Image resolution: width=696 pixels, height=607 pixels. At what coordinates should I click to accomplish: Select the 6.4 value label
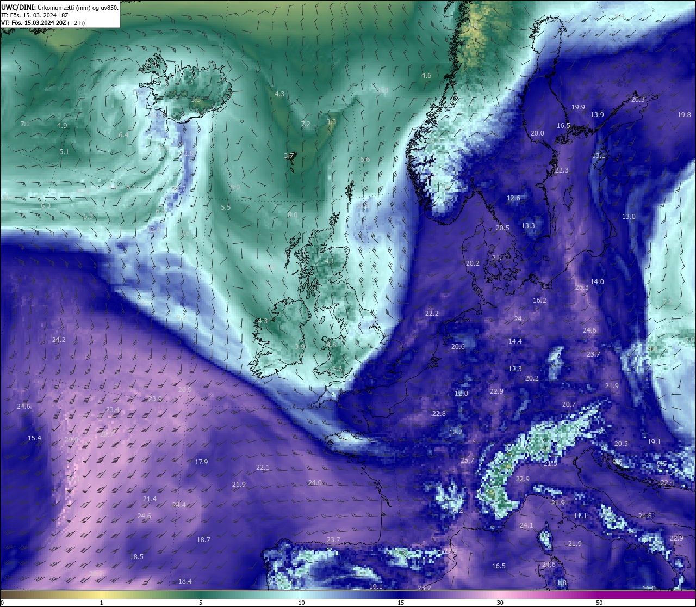click(123, 134)
